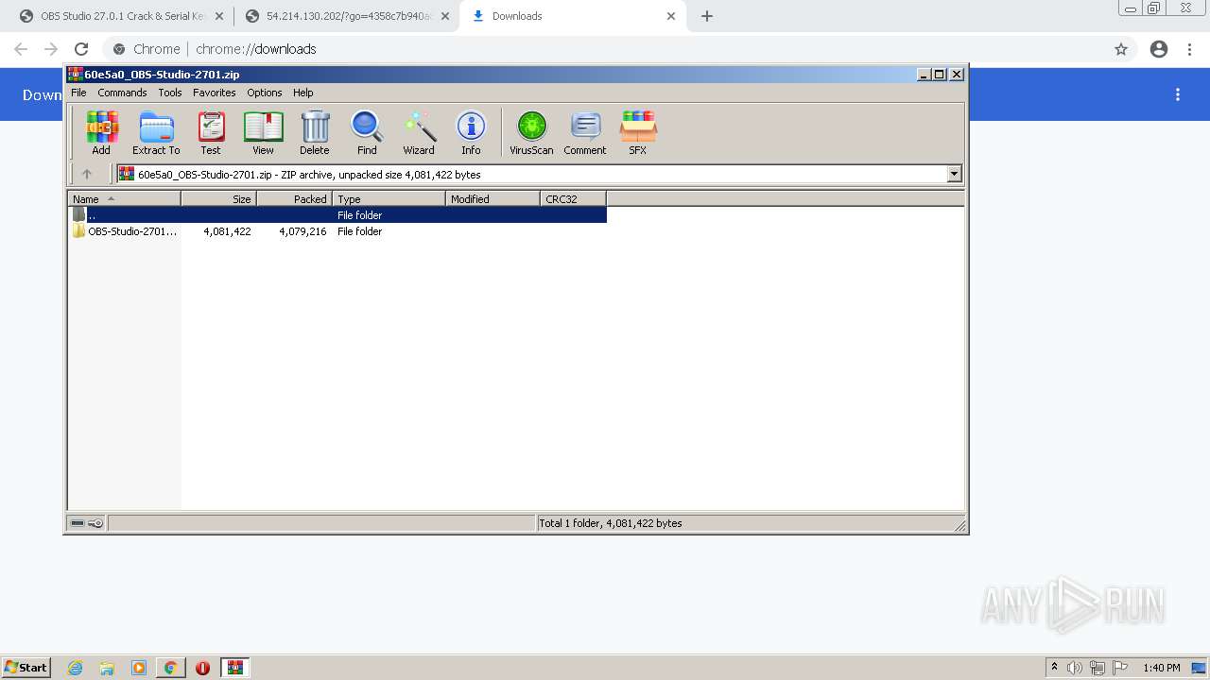Click the packed size 4,079,216 cell
Screen dimensions: 1210x680
point(302,231)
